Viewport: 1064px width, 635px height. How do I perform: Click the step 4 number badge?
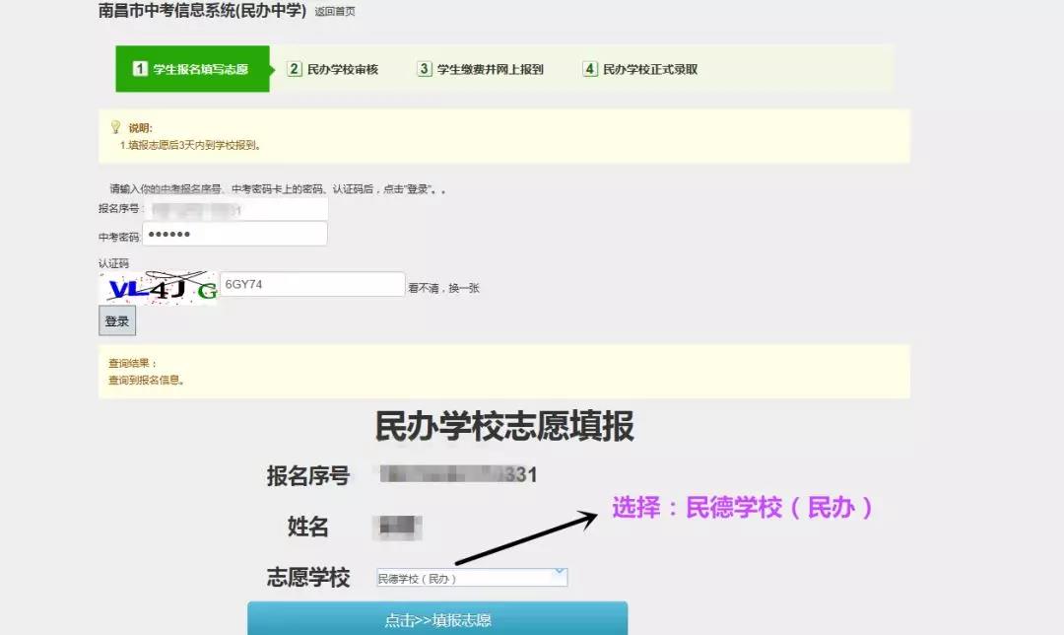pos(590,69)
